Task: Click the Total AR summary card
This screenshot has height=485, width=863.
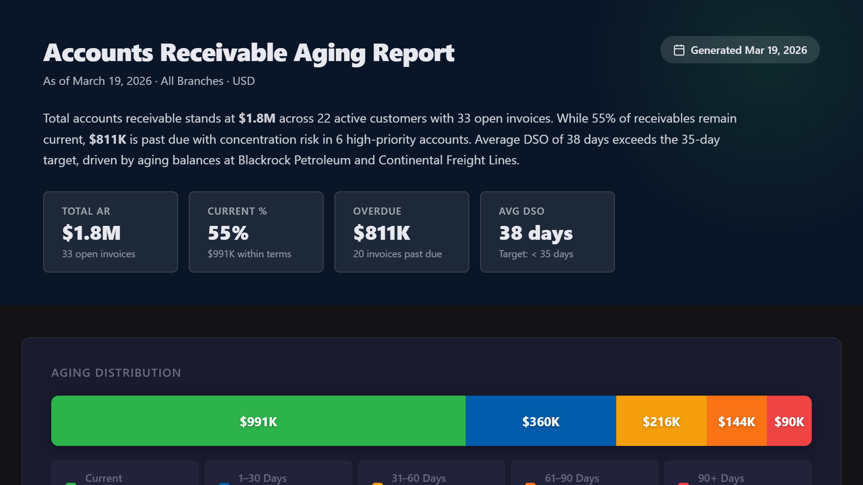Action: pyautogui.click(x=110, y=232)
